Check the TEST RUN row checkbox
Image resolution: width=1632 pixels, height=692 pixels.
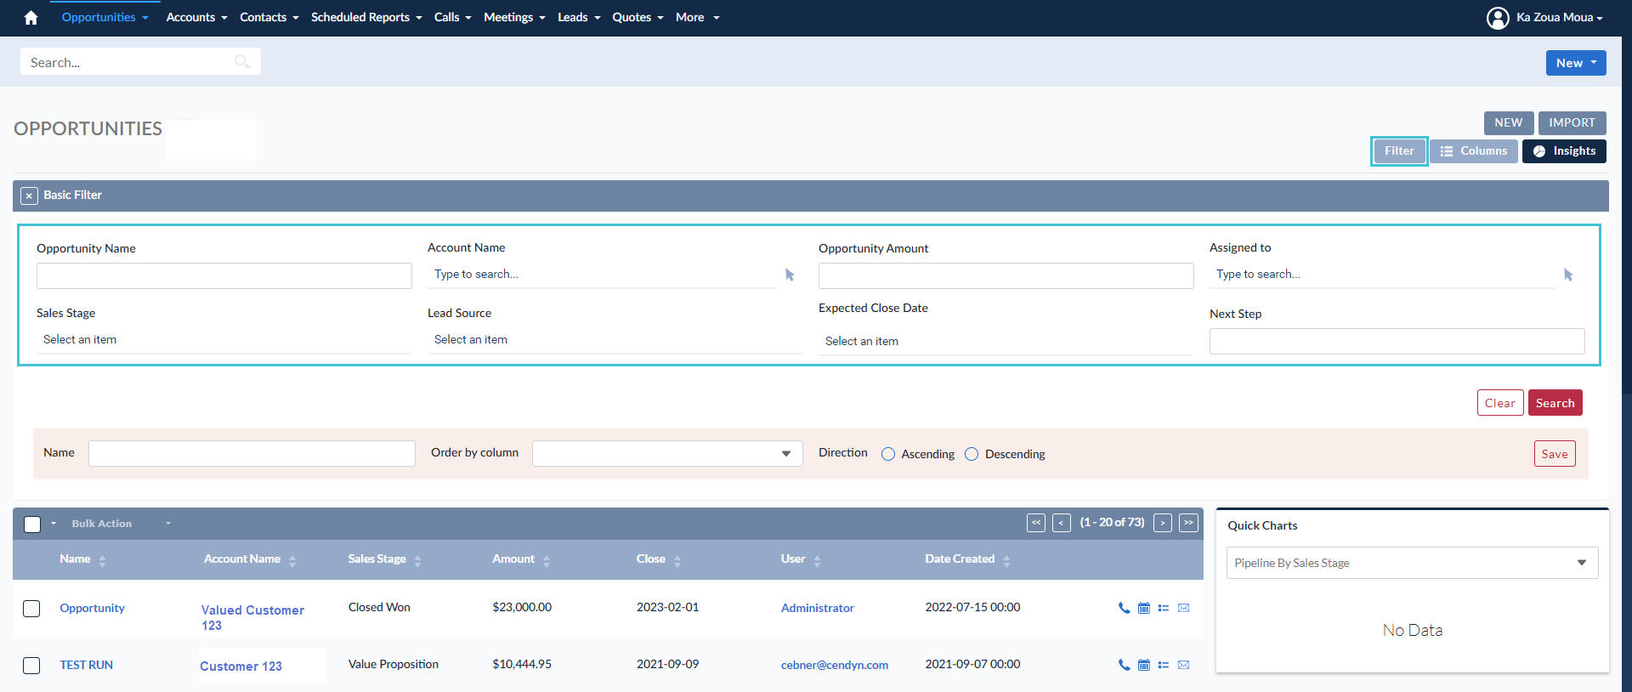(x=31, y=666)
